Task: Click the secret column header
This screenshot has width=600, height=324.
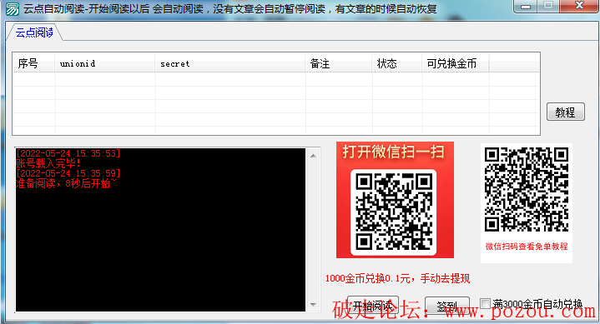Action: [230, 63]
